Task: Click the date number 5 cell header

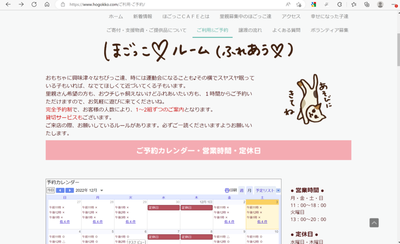Action: (112, 232)
